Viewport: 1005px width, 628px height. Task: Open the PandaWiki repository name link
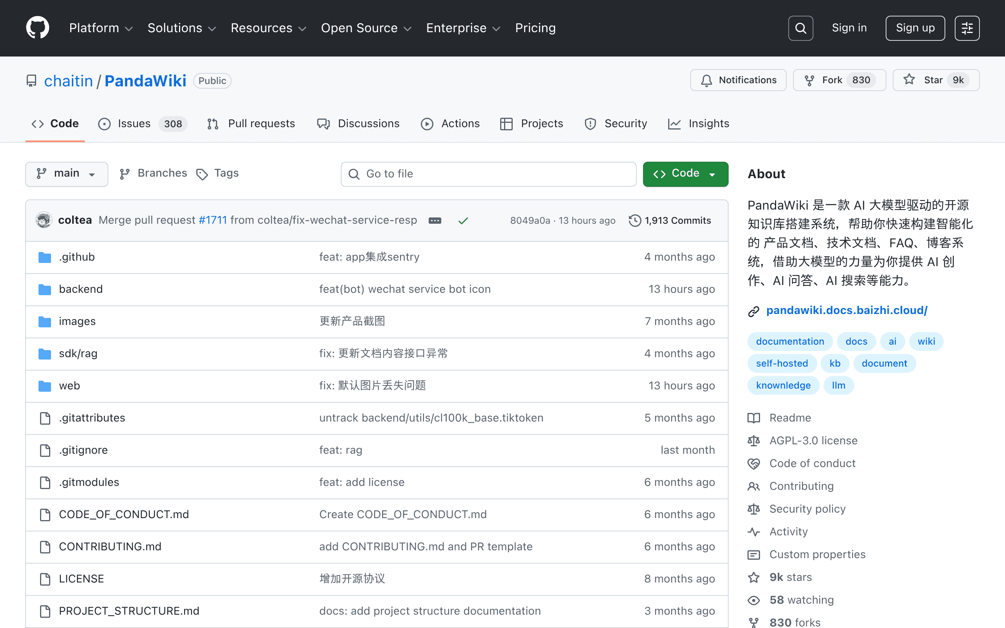145,80
